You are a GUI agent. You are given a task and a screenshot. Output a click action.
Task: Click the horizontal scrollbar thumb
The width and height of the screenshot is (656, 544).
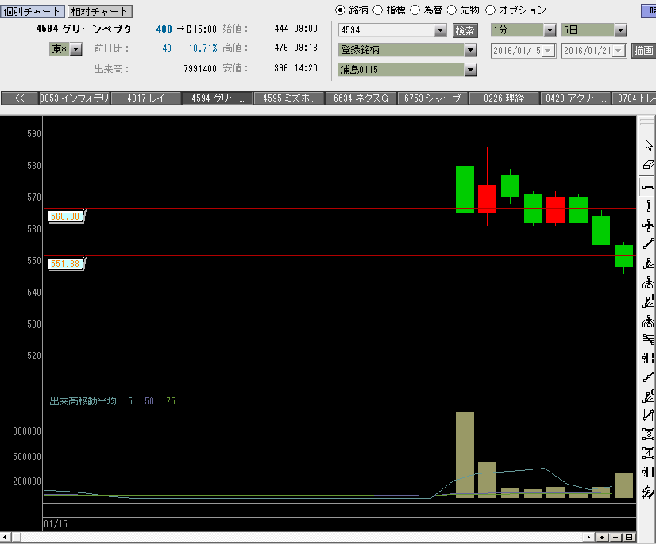17,537
